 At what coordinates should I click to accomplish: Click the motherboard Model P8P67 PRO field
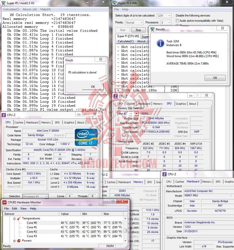[x=207, y=196]
